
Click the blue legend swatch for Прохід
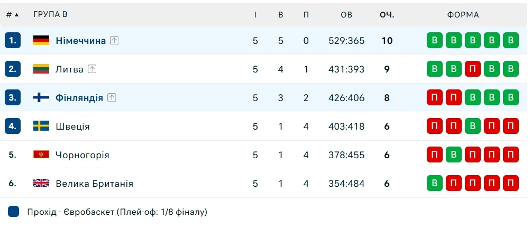point(14,212)
